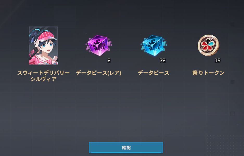Select the purple rare data piece cube
The height and width of the screenshot is (156, 244).
click(99, 45)
